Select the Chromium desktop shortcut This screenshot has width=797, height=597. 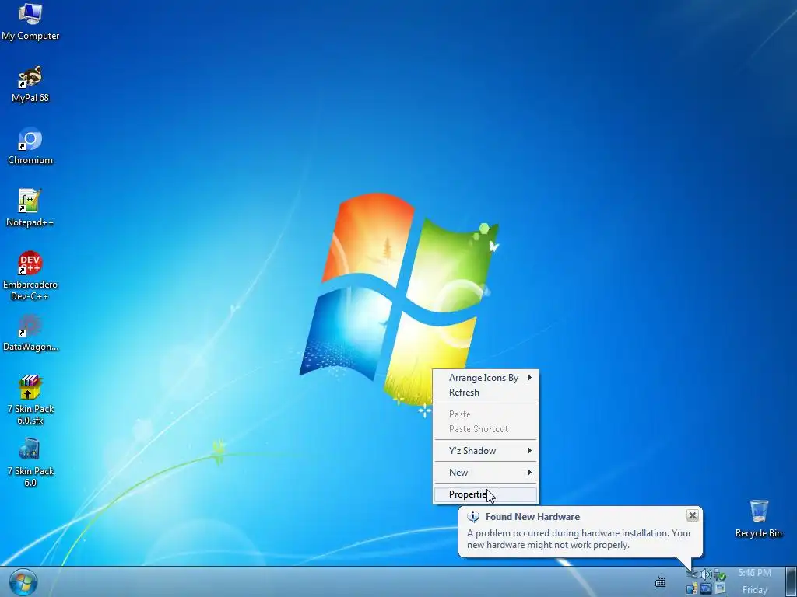point(30,146)
